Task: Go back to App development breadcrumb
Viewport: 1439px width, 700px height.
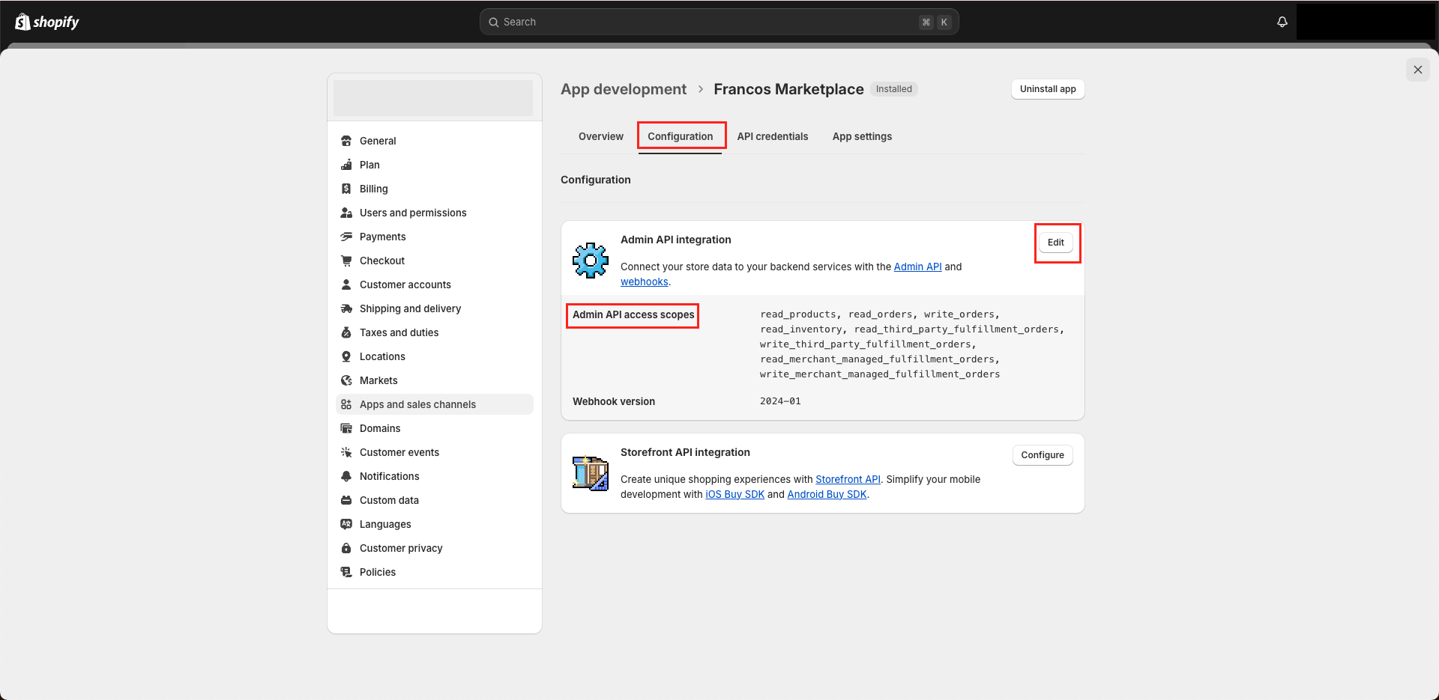Action: 624,89
